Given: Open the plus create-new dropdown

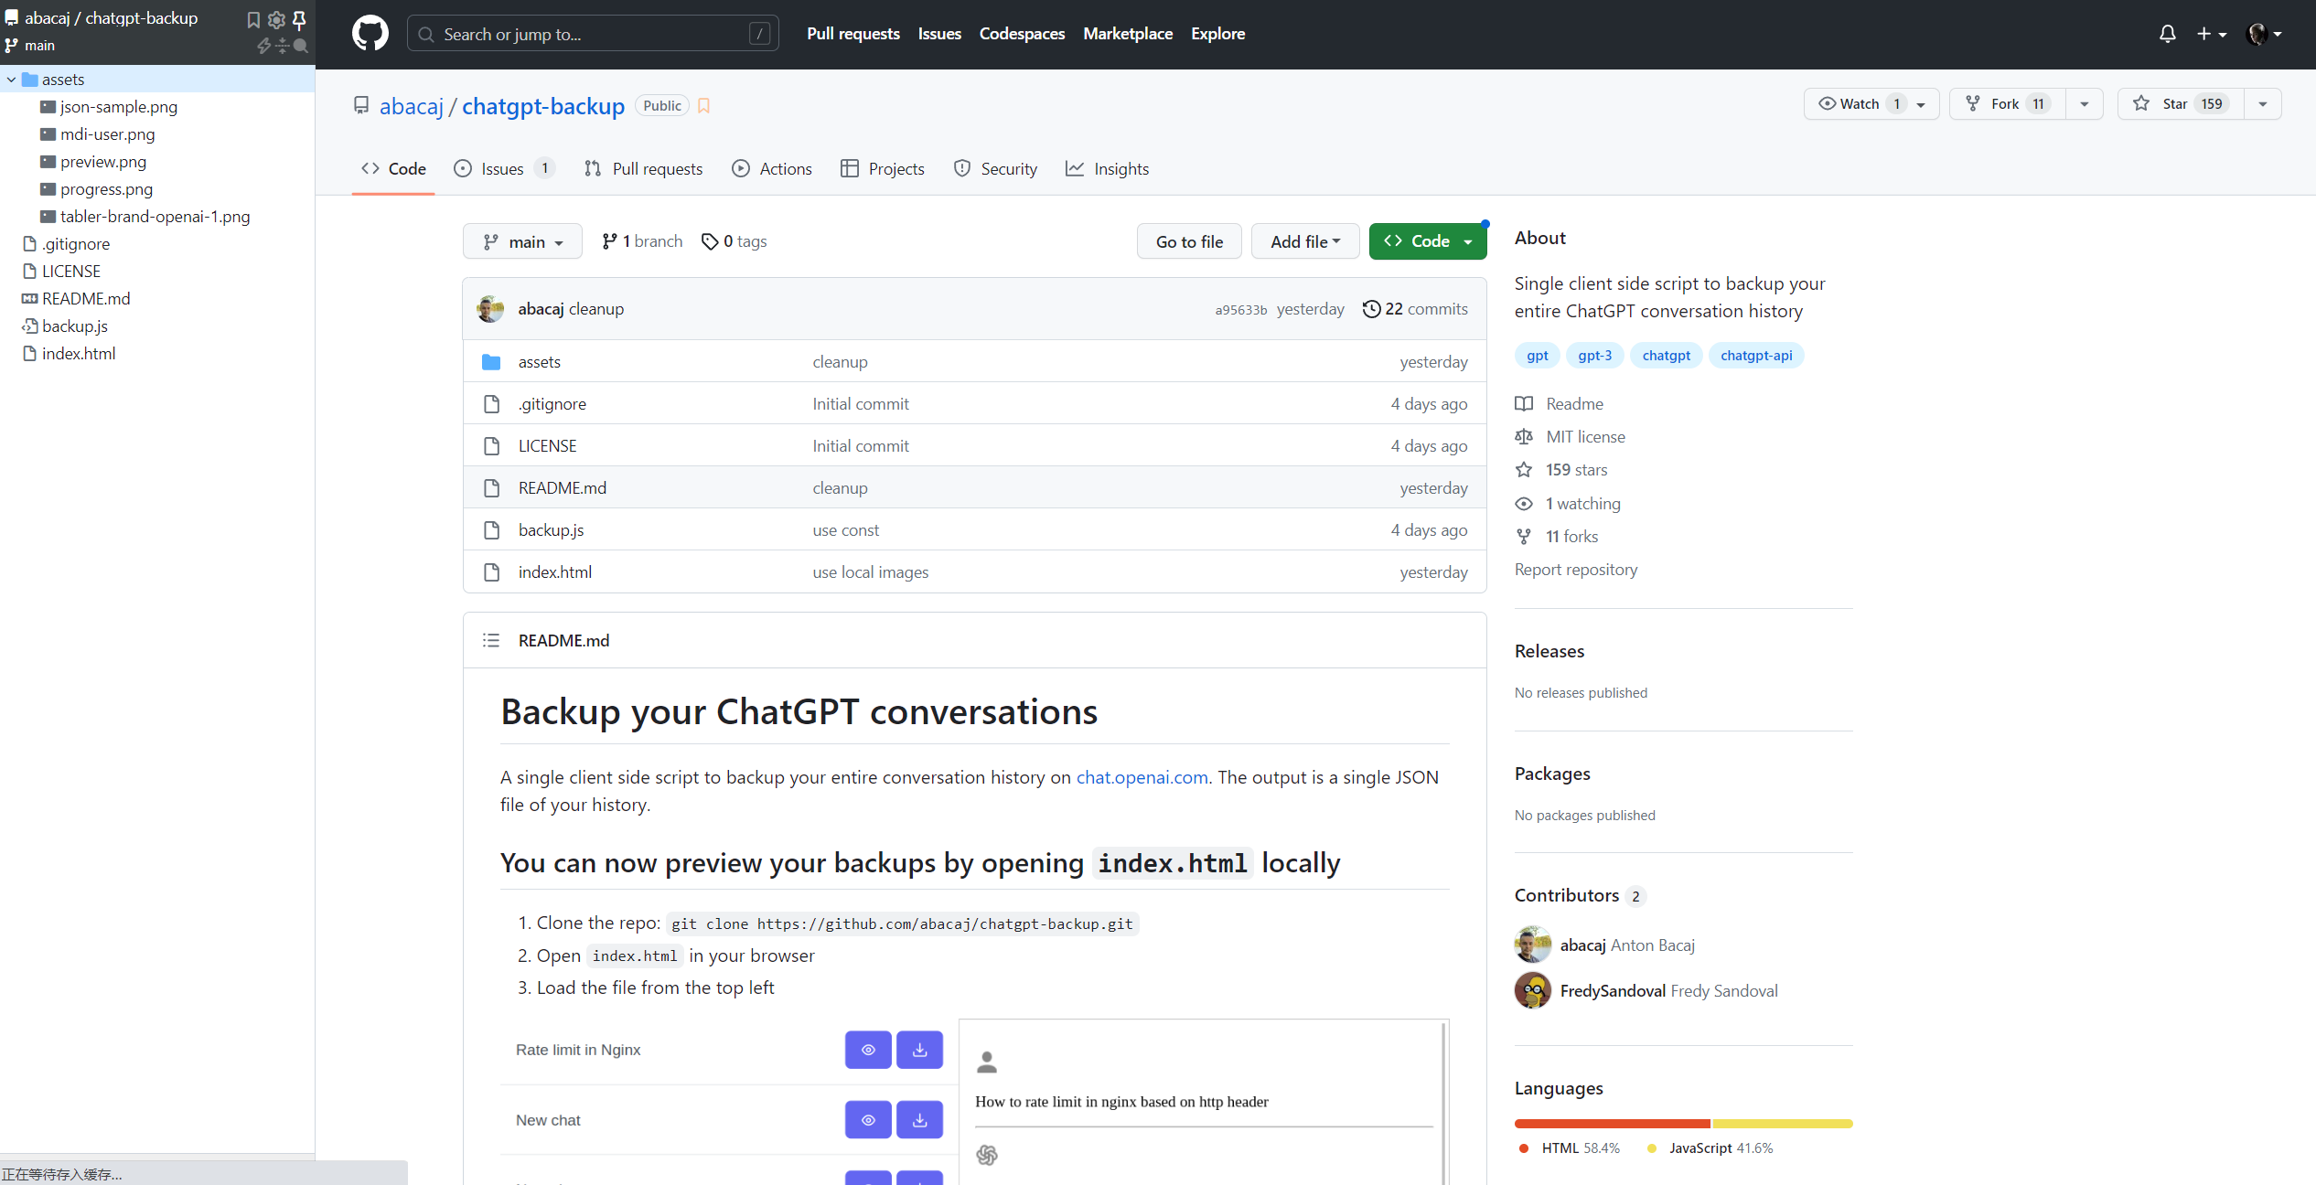Looking at the screenshot, I should 2212,34.
